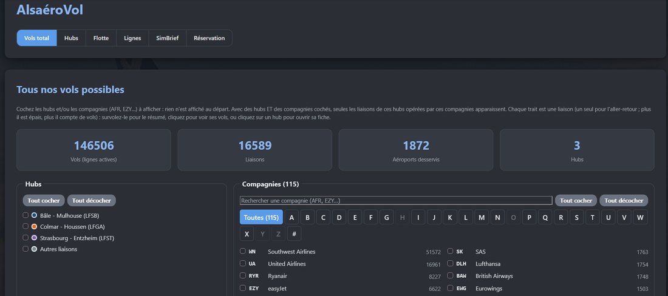
Task: Filter companies by letter I
Action: 418,217
